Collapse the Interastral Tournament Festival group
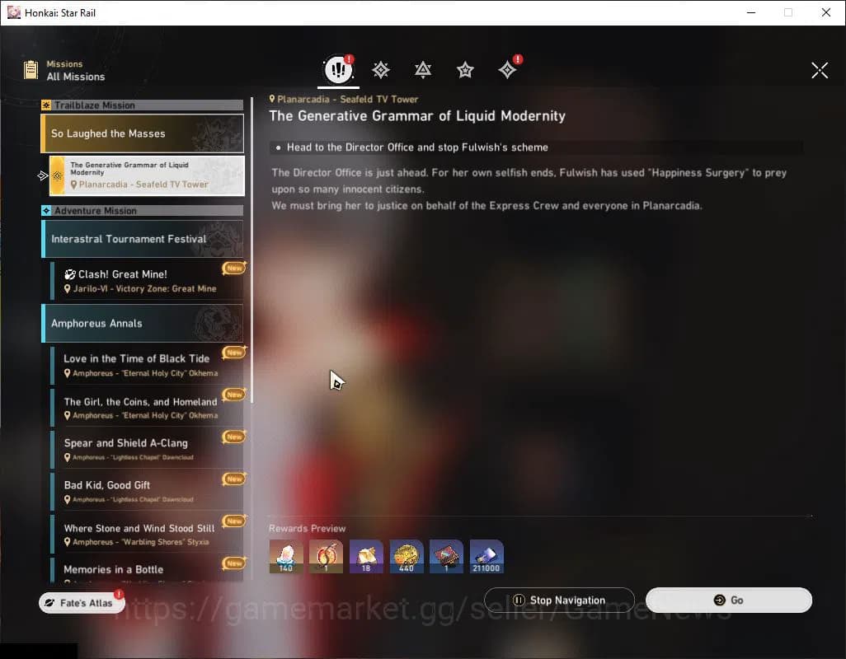The image size is (846, 659). 143,239
